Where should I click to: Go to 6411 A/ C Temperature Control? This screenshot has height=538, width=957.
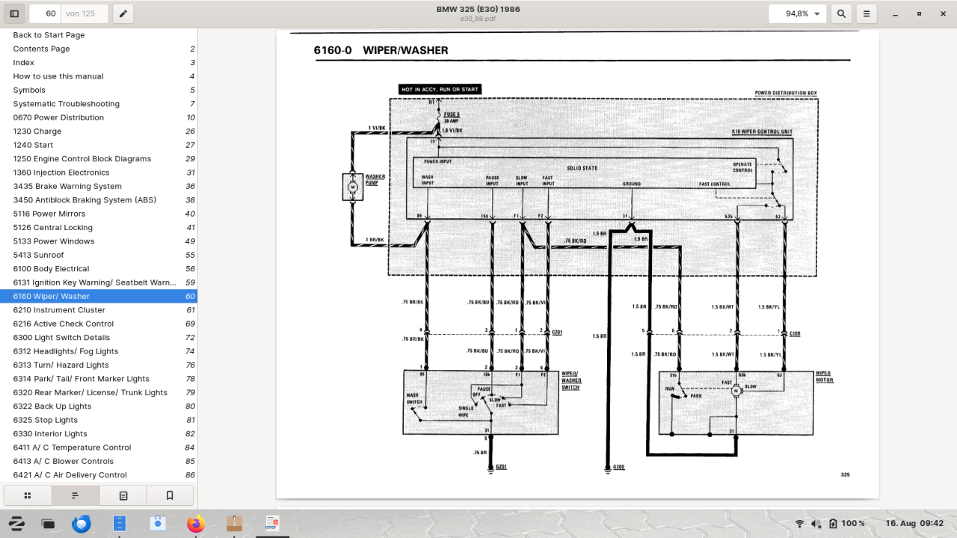[99, 448]
